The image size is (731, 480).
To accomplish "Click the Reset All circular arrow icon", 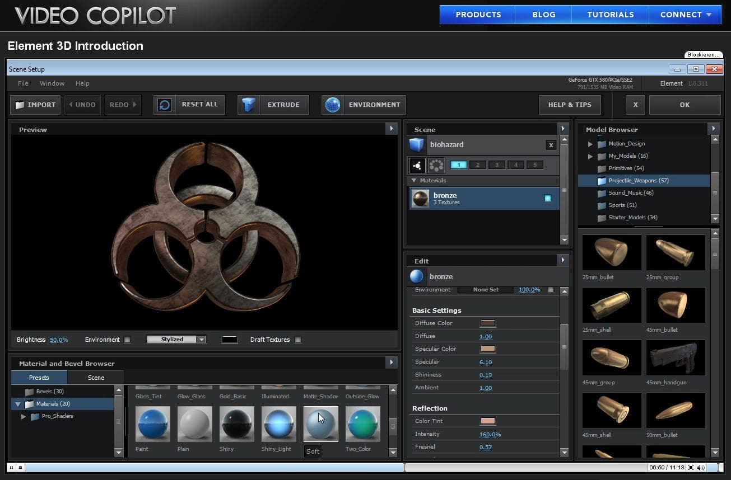I will [x=164, y=105].
